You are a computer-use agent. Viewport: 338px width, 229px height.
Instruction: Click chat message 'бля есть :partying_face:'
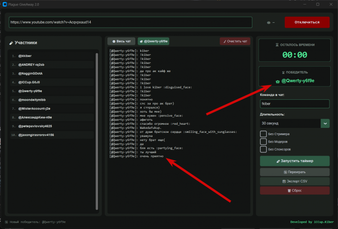point(146,148)
